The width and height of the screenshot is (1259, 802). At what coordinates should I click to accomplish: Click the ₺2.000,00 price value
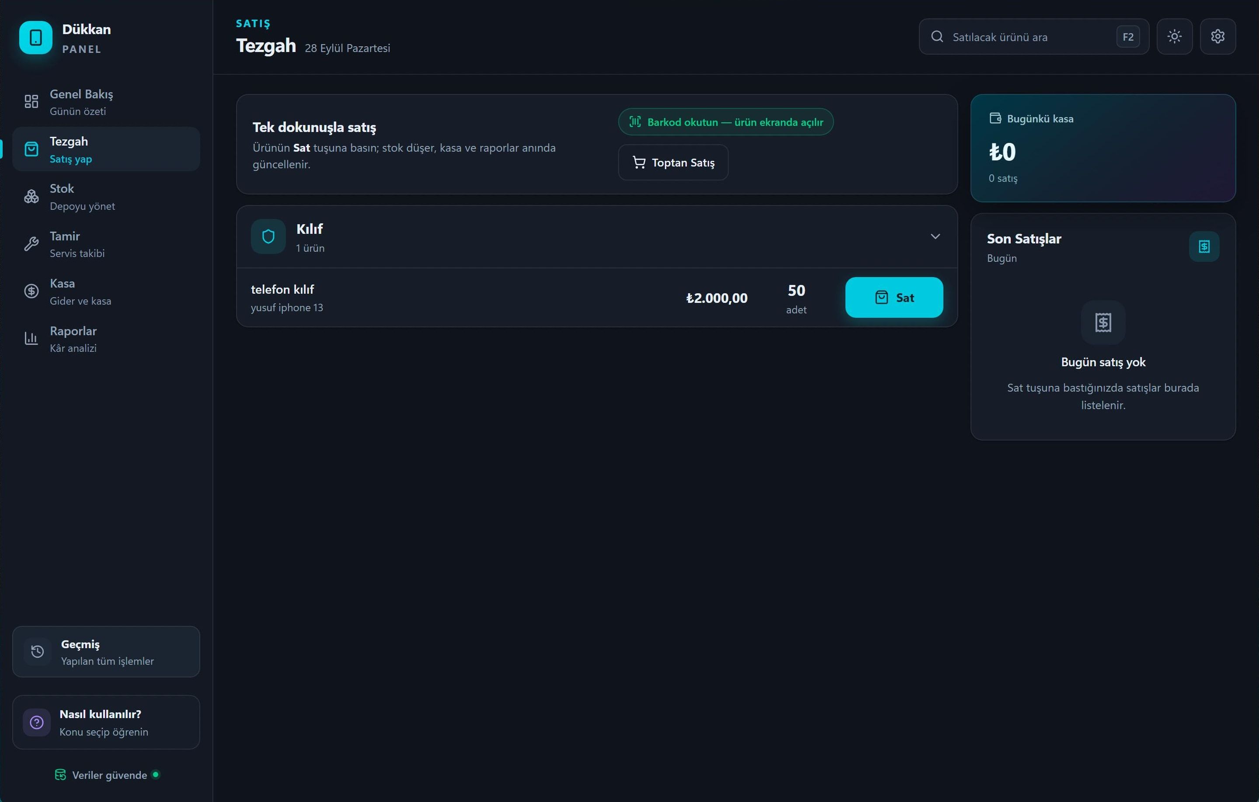[x=717, y=298]
